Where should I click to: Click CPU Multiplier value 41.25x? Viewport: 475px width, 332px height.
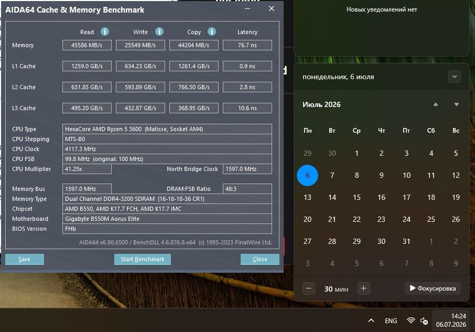pos(87,169)
